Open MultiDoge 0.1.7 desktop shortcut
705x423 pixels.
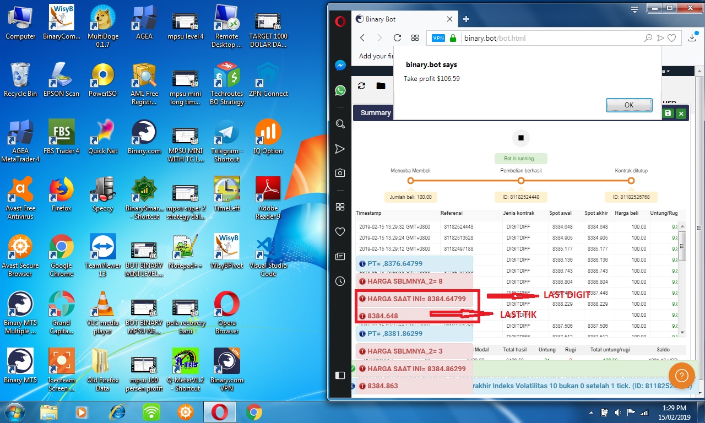pyautogui.click(x=102, y=26)
